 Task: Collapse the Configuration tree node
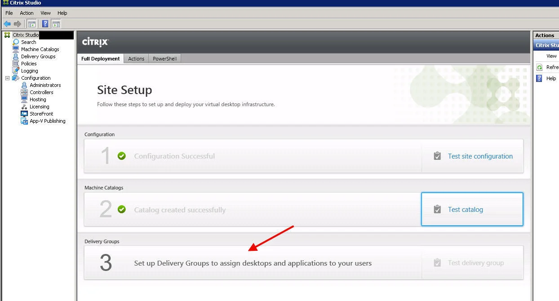[x=7, y=78]
